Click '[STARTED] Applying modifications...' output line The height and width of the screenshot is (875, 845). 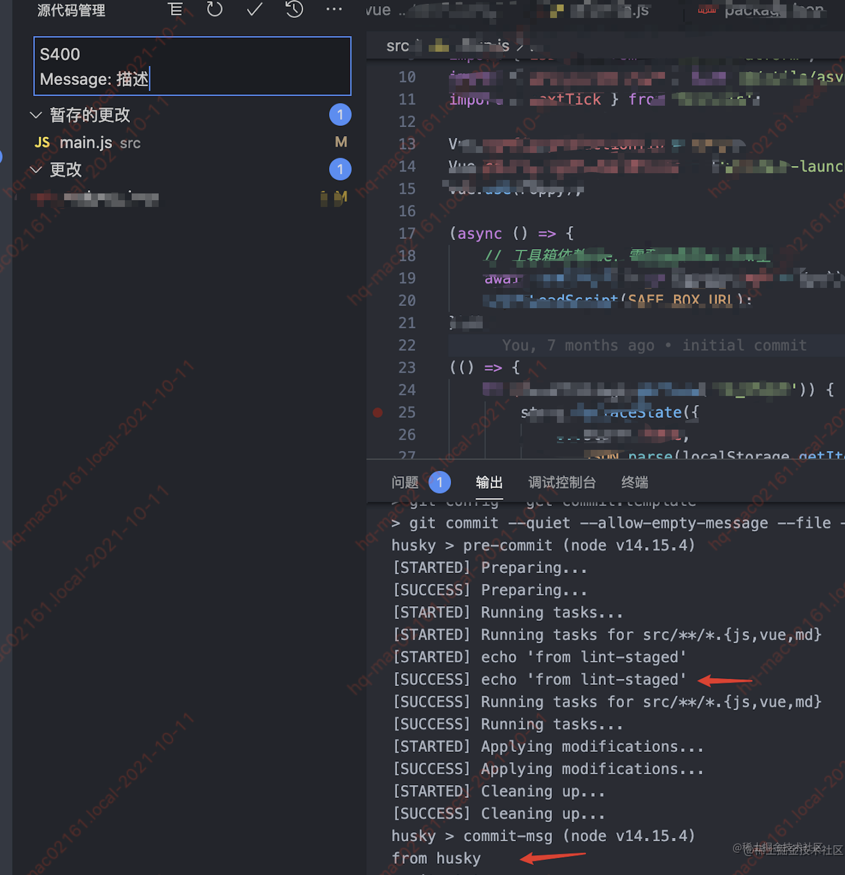[x=548, y=747]
